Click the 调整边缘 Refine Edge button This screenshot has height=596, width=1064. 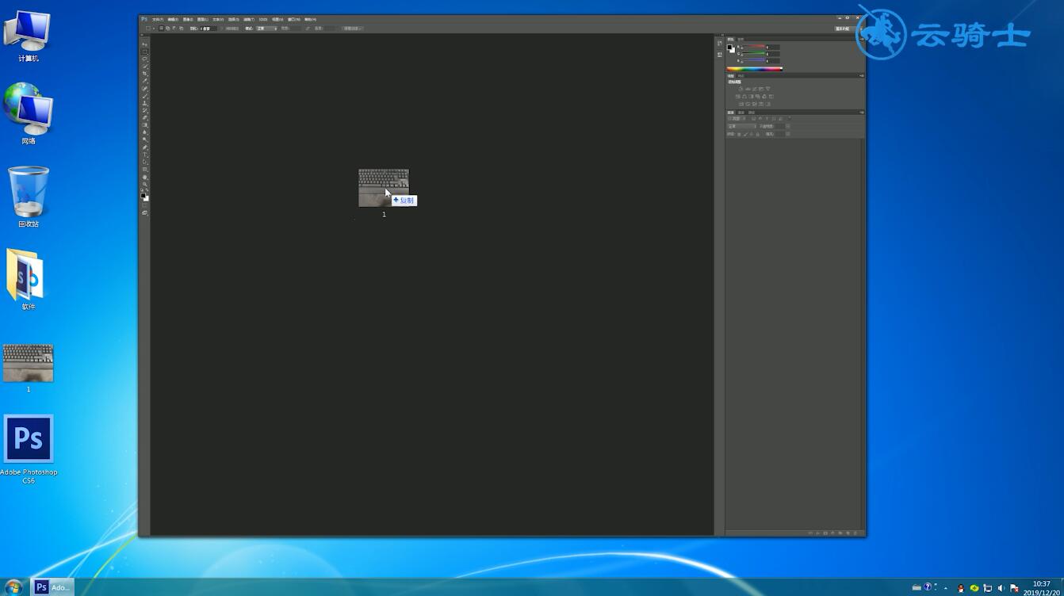pyautogui.click(x=353, y=29)
